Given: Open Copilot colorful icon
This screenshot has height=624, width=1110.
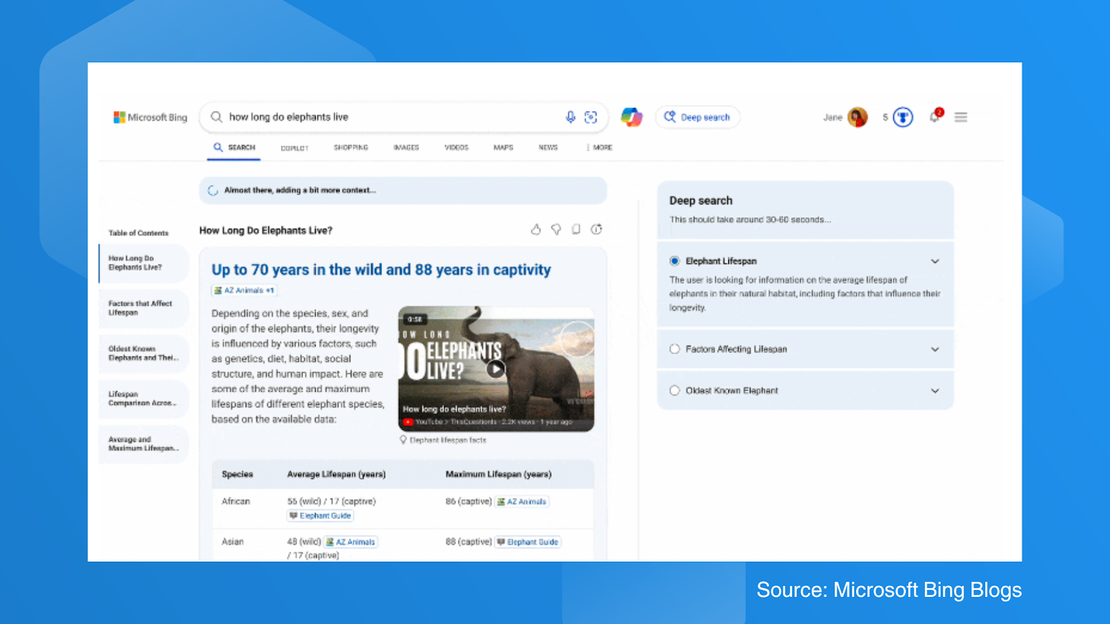Looking at the screenshot, I should coord(631,117).
